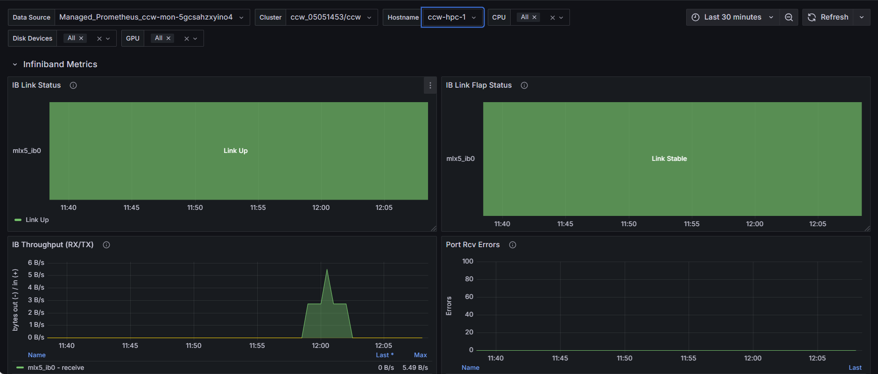
Task: Click the IB Link Flap Status info icon
Action: click(x=524, y=85)
